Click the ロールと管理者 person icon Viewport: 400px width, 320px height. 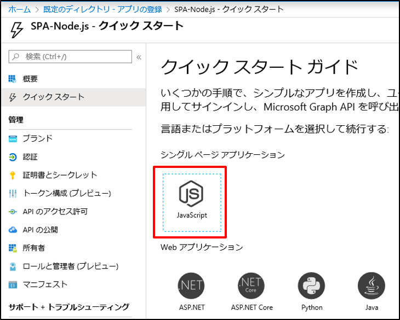click(x=13, y=266)
